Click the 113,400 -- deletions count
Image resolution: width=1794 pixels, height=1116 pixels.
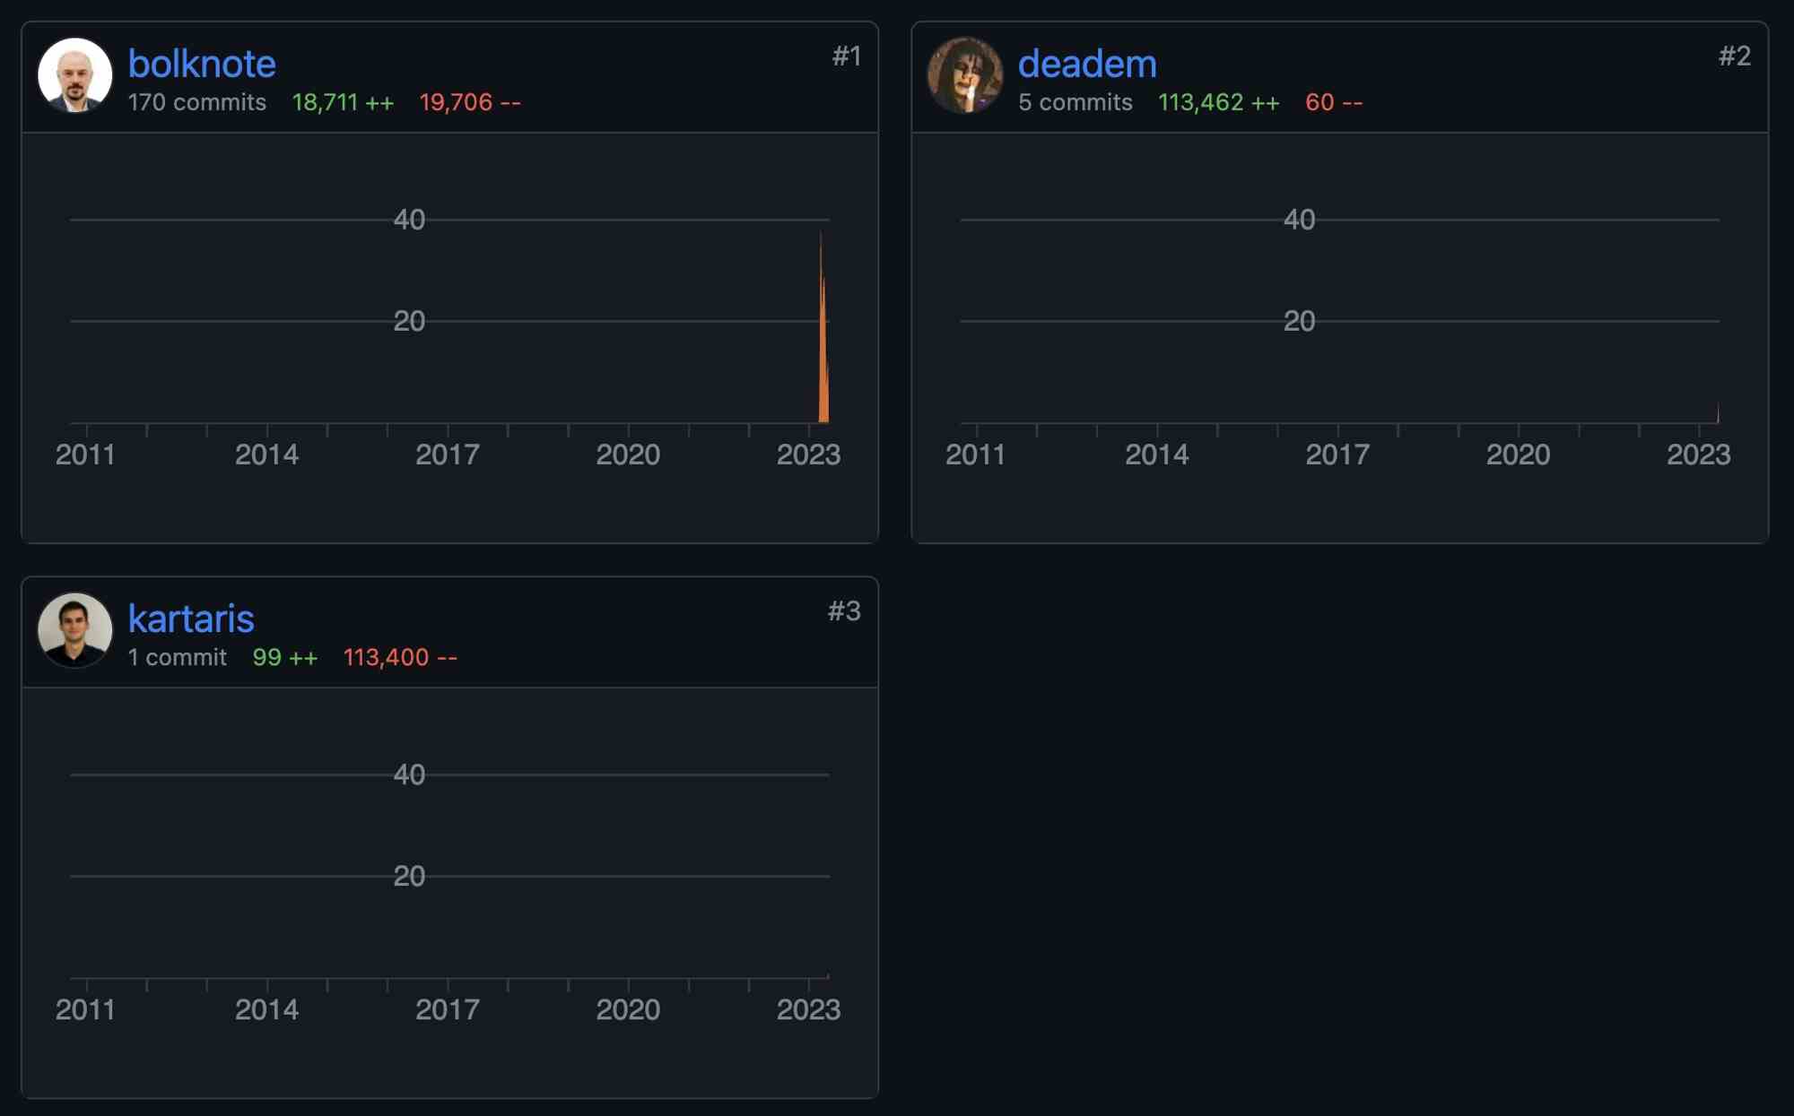(400, 657)
